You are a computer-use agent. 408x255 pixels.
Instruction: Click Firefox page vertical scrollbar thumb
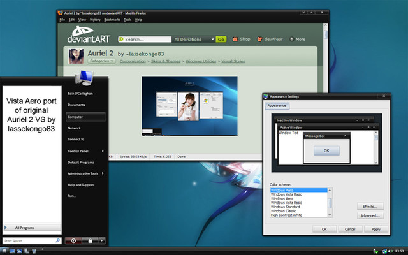coord(325,34)
